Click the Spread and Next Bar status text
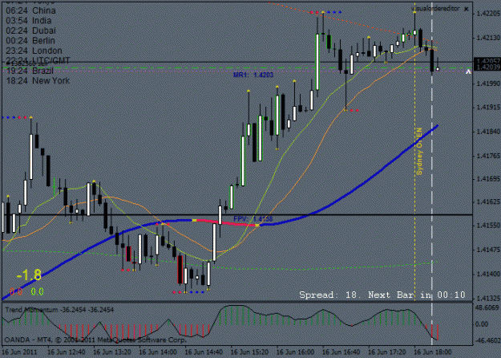Viewport: 501px width, 358px height. pyautogui.click(x=382, y=295)
